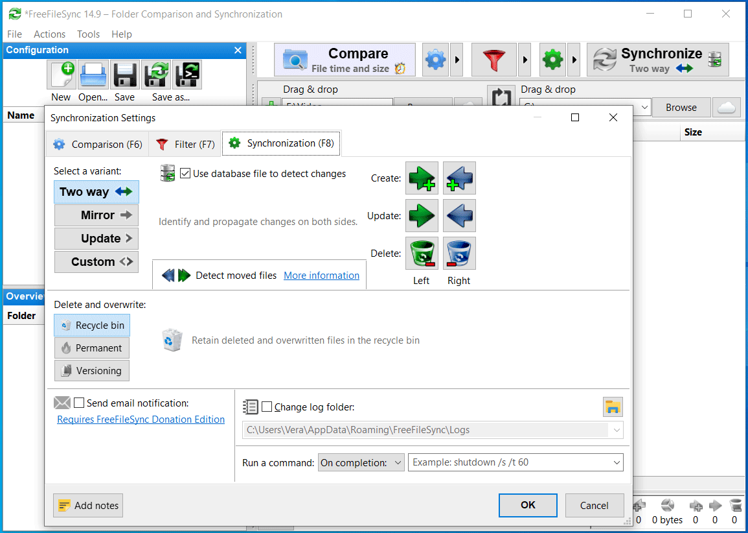748x533 pixels.
Task: Choose Versioning deletion handling
Action: click(x=92, y=371)
